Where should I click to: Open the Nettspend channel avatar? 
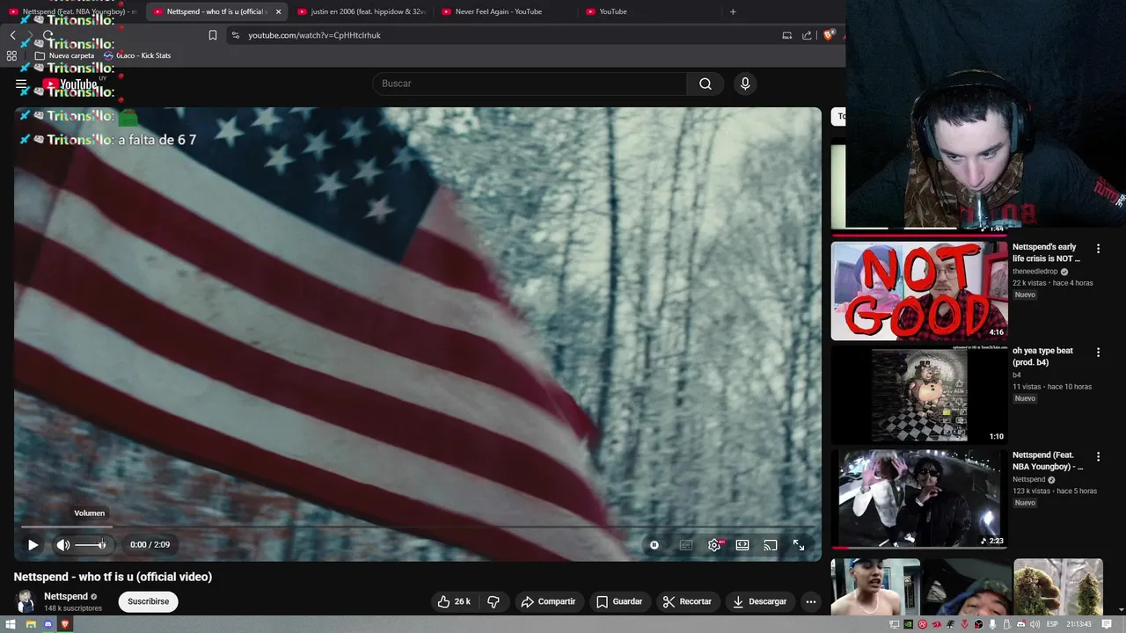(26, 601)
